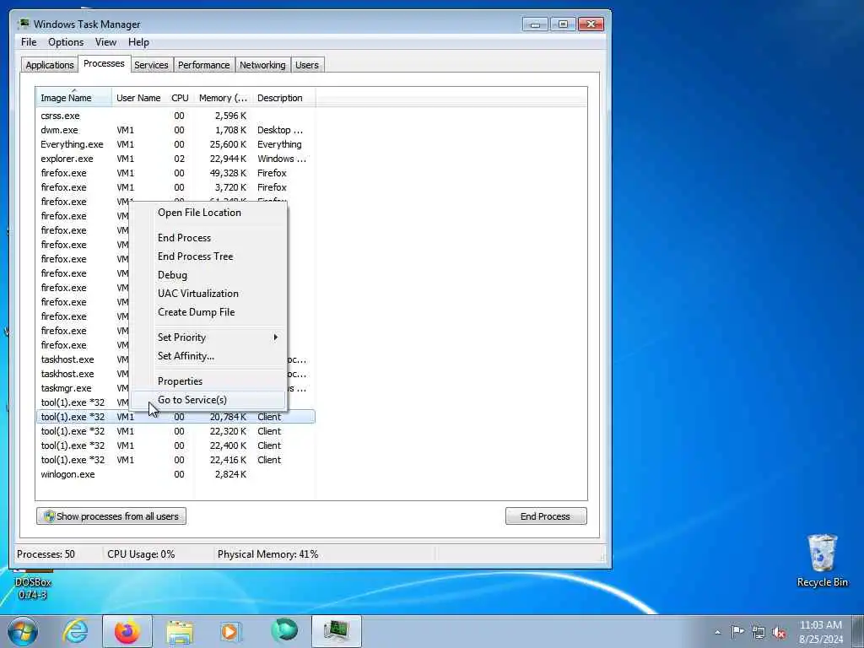Click CPU Usage: 0% status bar entry

[141, 554]
